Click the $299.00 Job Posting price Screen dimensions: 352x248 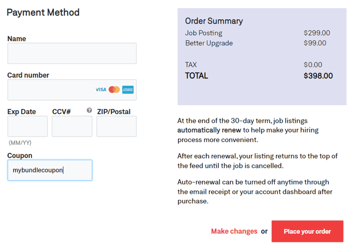(317, 33)
